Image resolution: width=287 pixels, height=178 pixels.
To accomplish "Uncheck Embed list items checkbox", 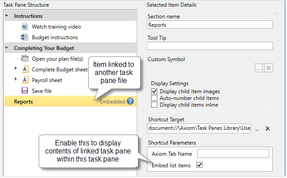I will coord(199,165).
